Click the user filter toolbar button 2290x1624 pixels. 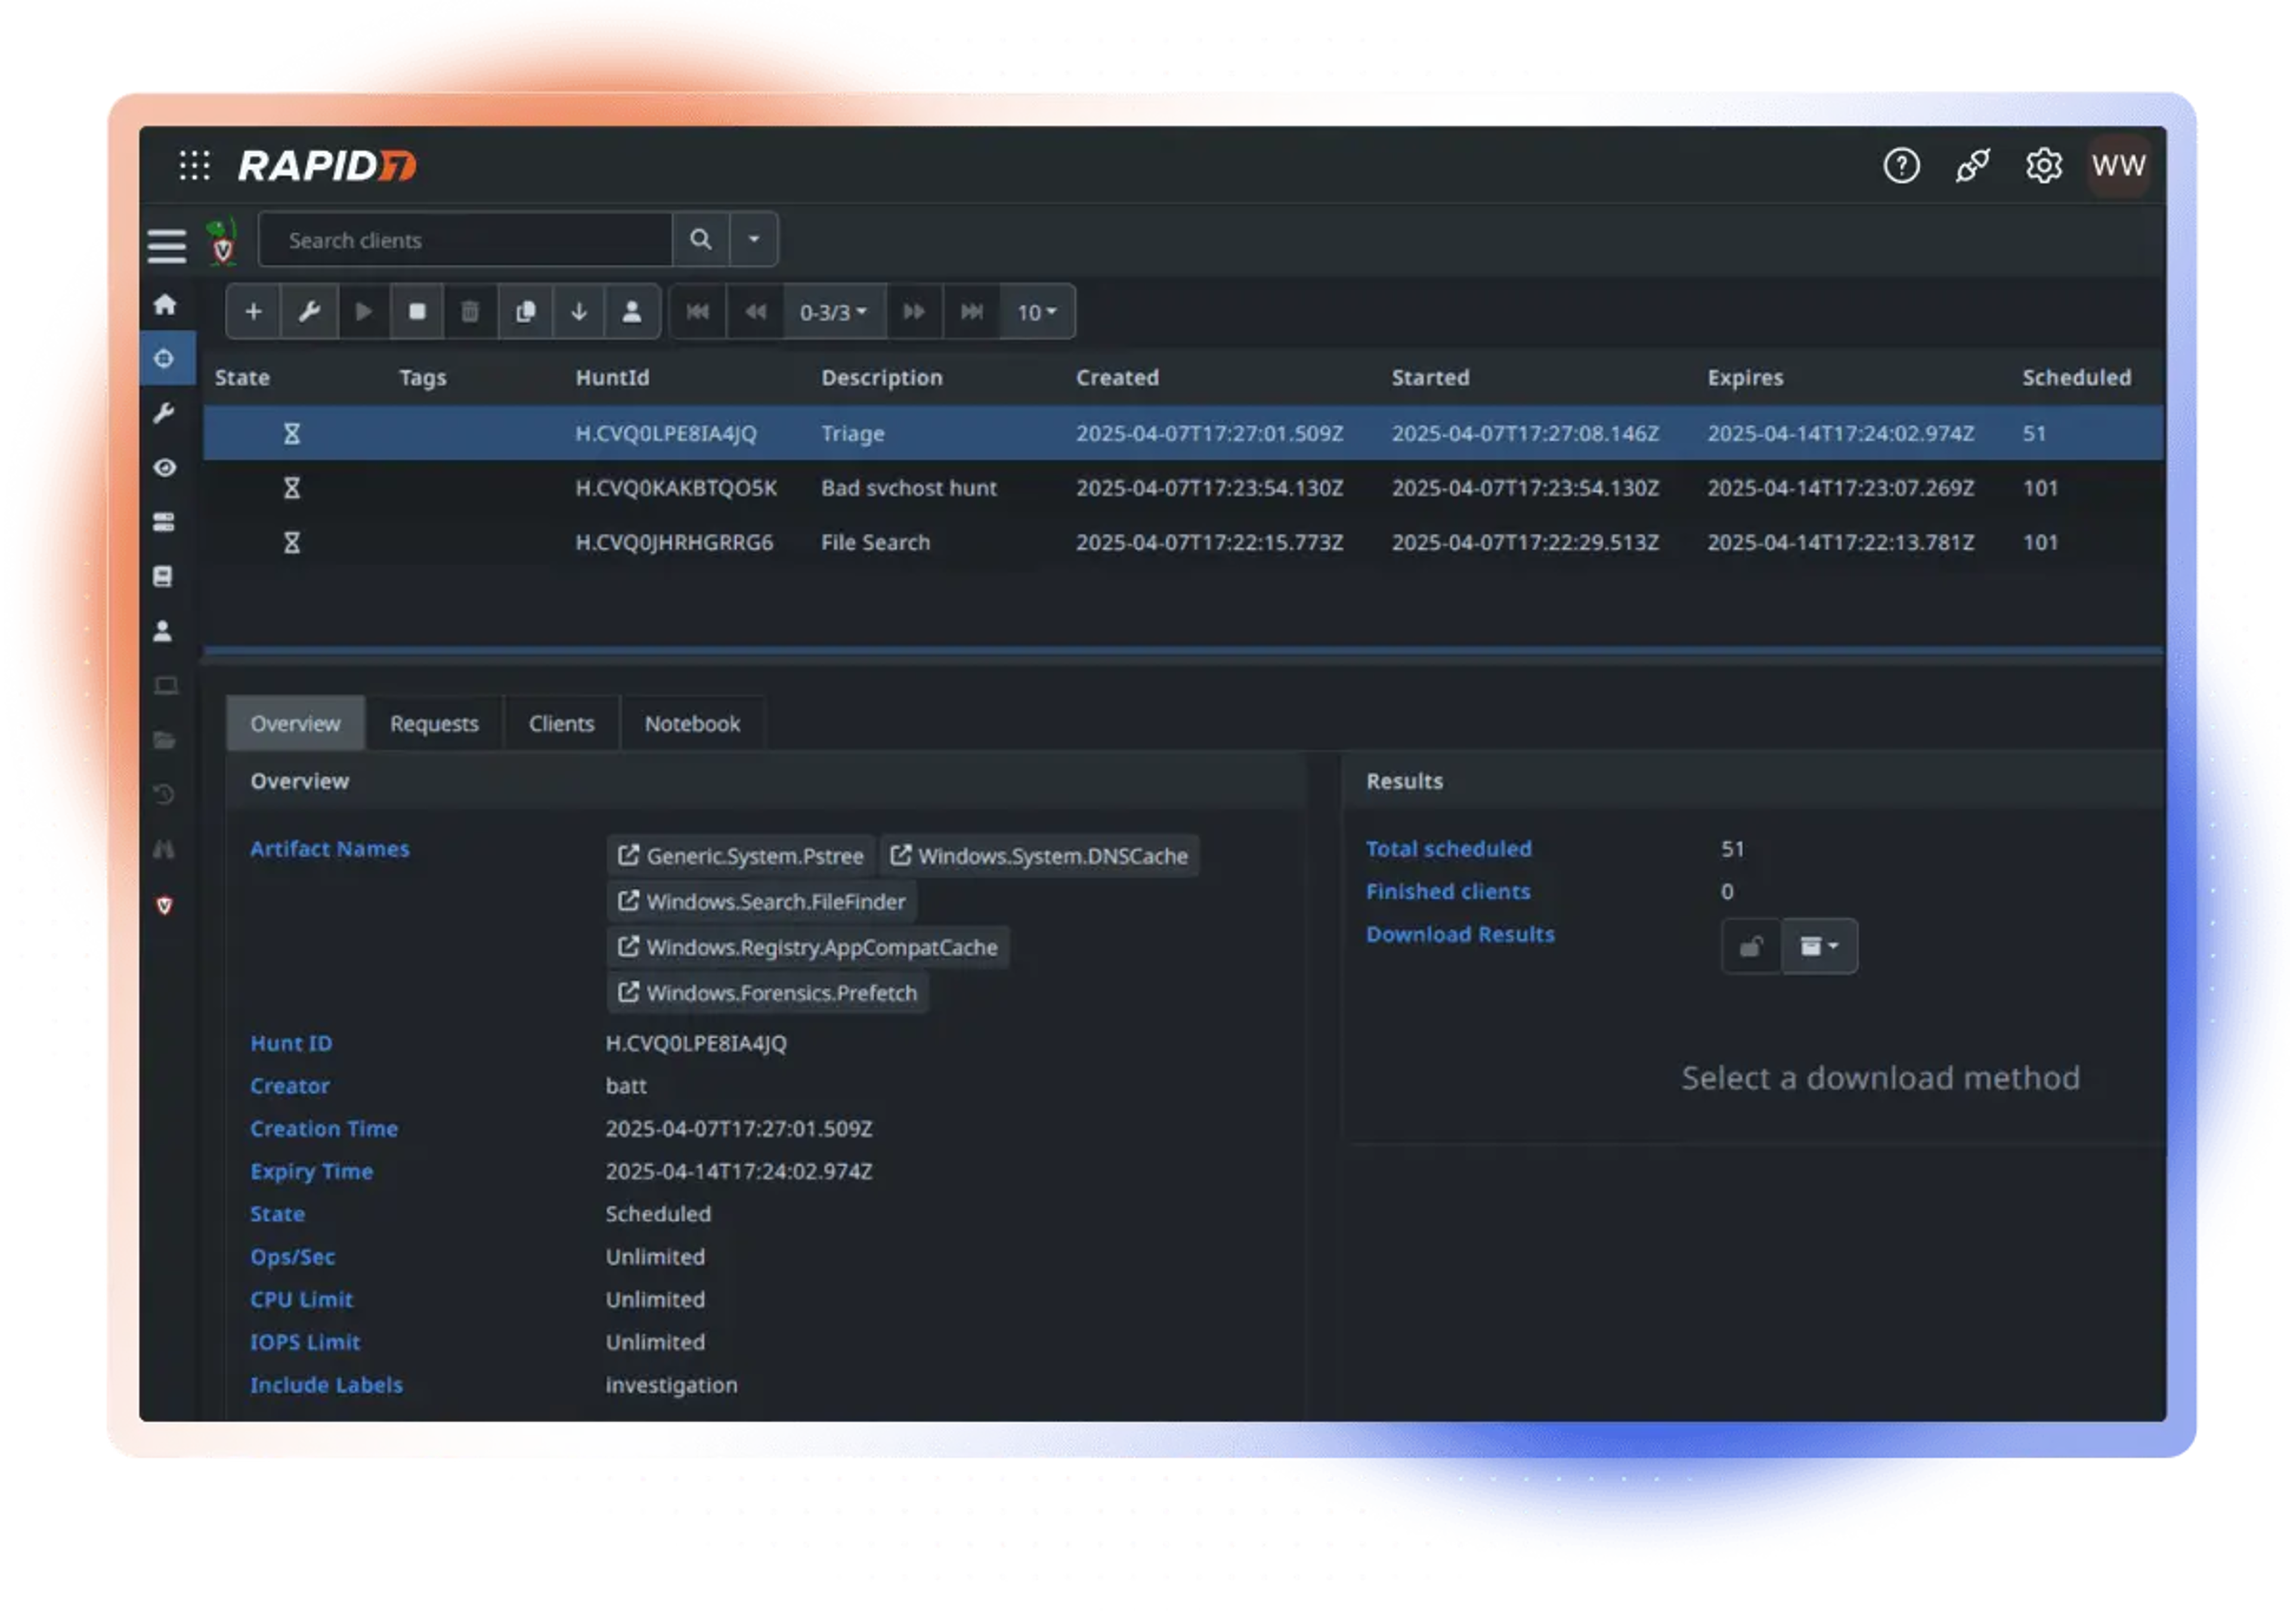click(x=632, y=312)
